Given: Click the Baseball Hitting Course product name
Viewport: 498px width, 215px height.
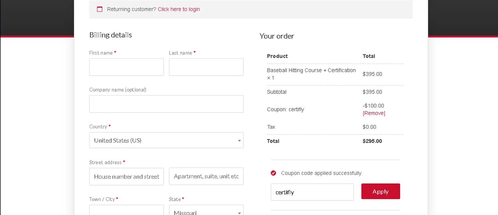Looking at the screenshot, I should [x=311, y=70].
